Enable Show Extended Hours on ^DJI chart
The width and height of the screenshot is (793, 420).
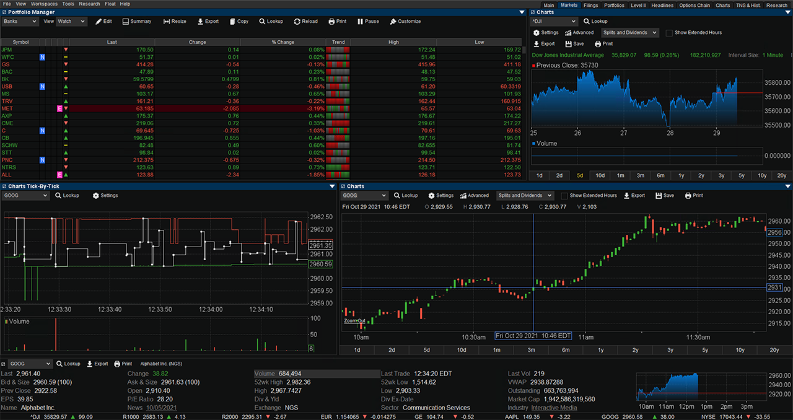tap(669, 33)
